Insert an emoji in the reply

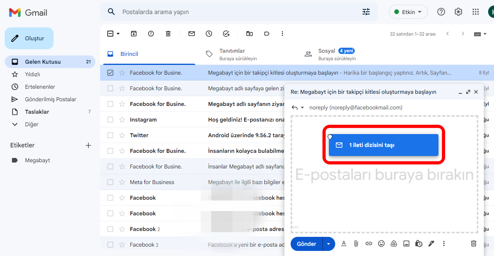[381, 243]
